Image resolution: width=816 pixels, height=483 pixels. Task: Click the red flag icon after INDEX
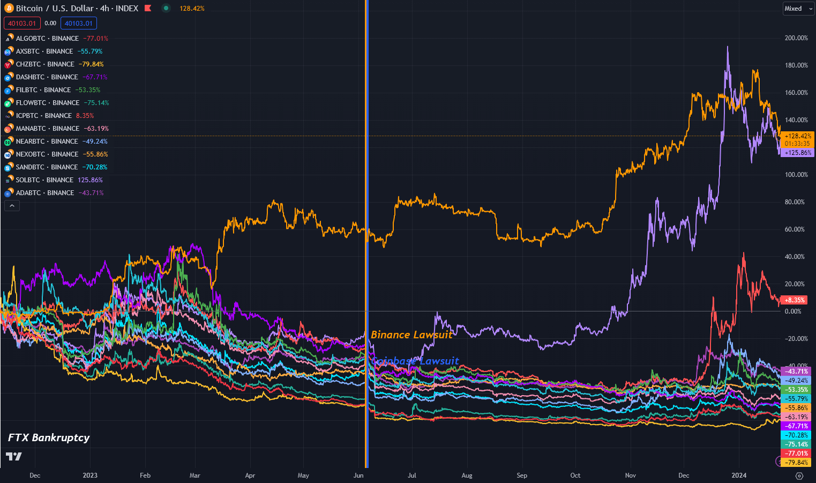click(x=148, y=8)
